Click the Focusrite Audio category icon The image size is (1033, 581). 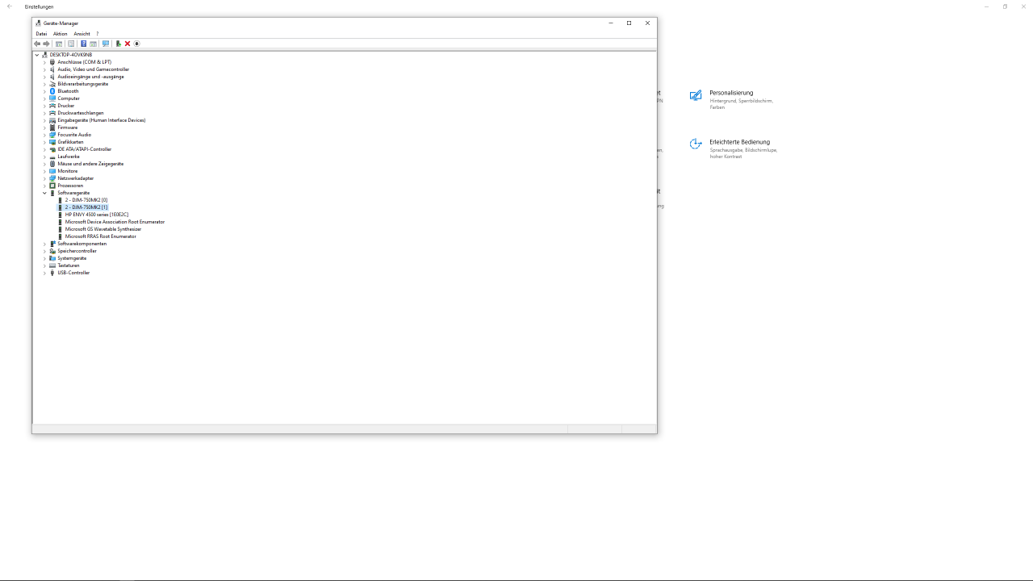[52, 135]
